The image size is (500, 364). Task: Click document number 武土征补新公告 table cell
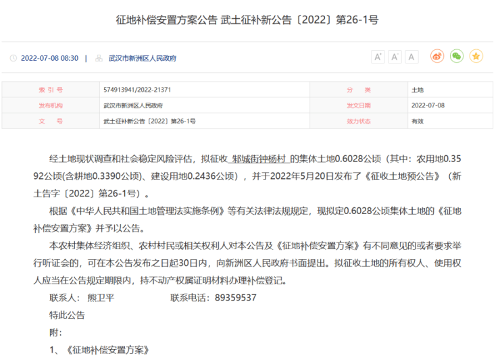click(149, 121)
